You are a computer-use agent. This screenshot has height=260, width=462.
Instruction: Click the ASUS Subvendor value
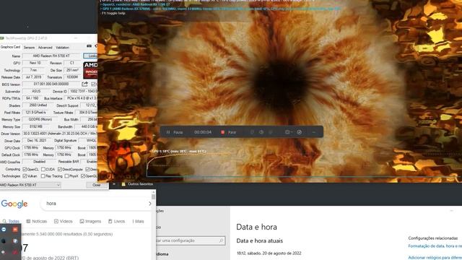click(x=36, y=92)
